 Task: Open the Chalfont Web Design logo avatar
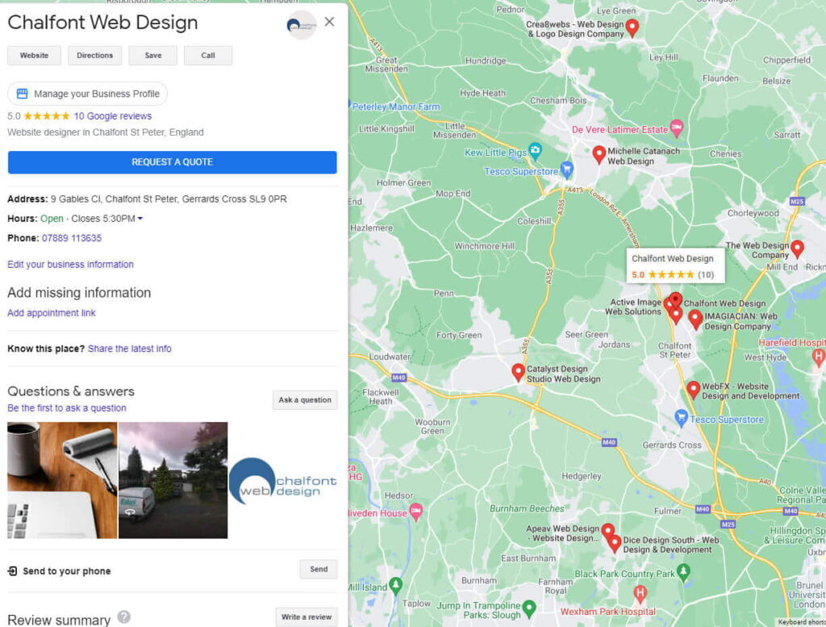click(x=302, y=25)
